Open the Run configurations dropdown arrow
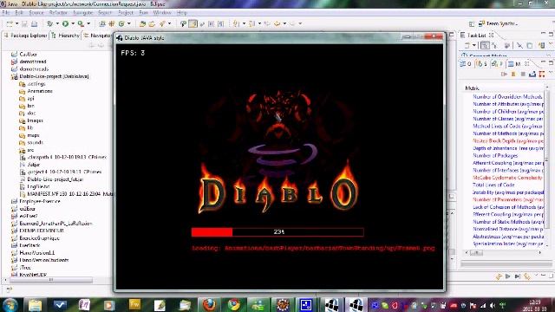The height and width of the screenshot is (312, 555). 73,23
